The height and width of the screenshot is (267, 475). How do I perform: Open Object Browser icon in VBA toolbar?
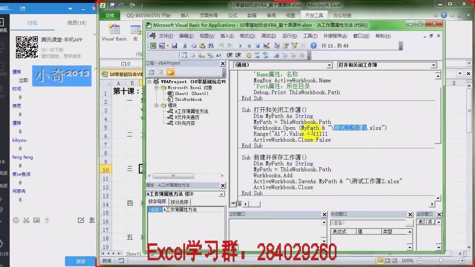coord(294,46)
